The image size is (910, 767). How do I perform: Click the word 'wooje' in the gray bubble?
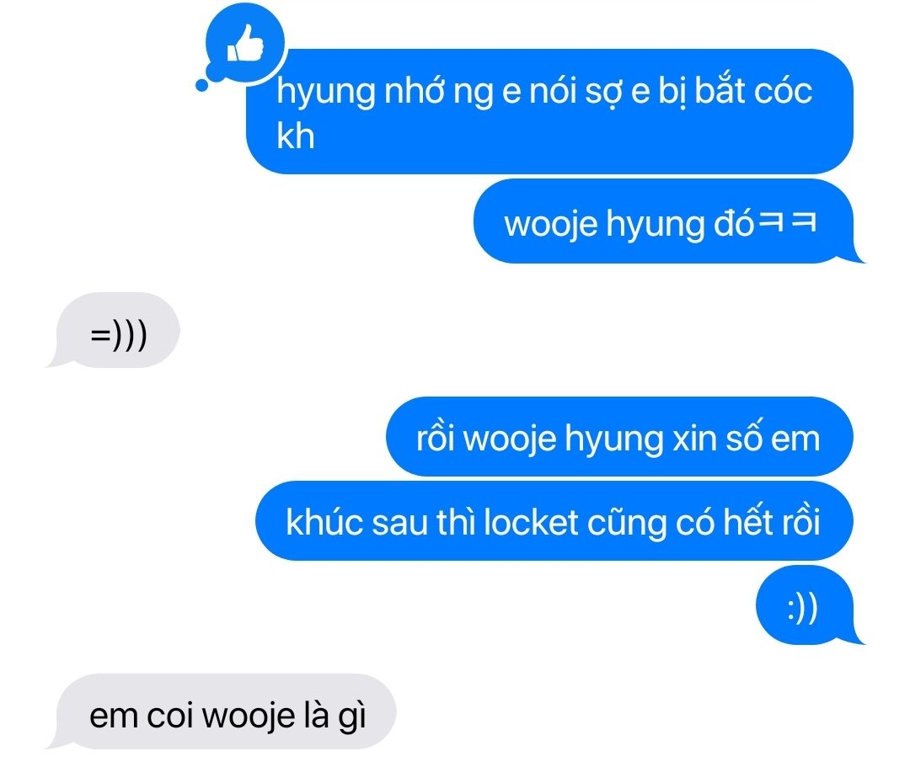coord(249,716)
